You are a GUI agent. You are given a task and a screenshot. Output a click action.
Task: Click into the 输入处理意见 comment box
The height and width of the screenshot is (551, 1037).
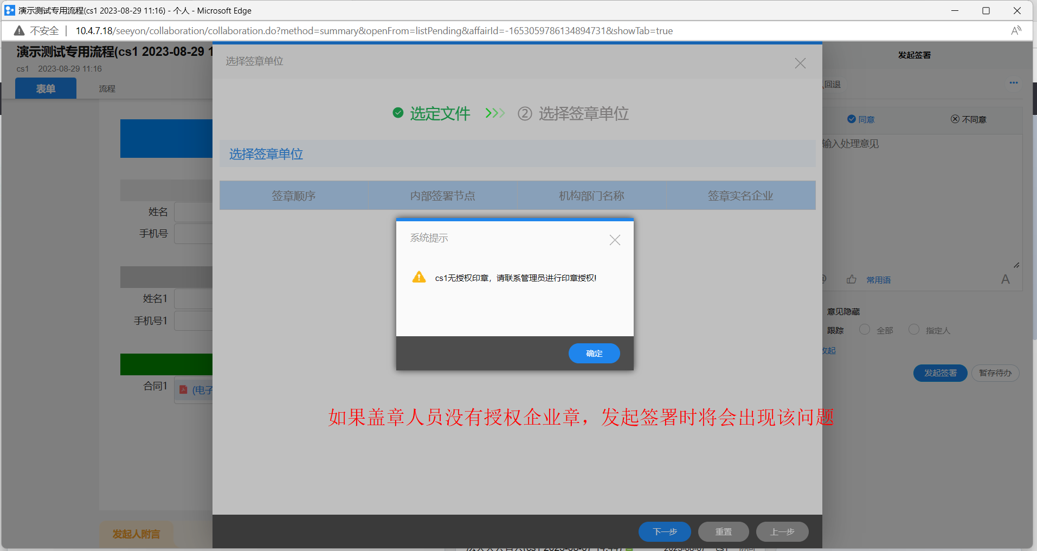point(922,201)
